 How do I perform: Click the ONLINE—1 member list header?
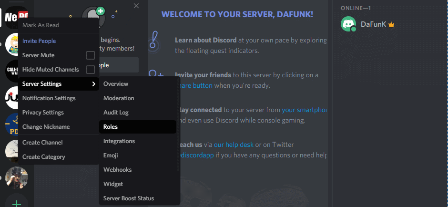356,8
